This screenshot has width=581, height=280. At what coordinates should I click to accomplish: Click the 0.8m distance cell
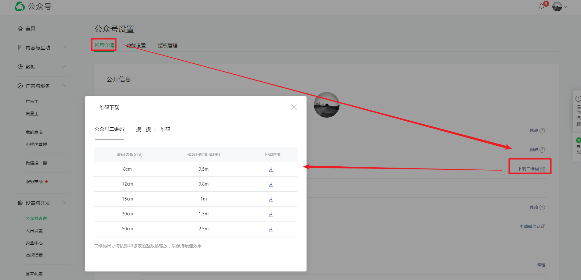pos(204,184)
